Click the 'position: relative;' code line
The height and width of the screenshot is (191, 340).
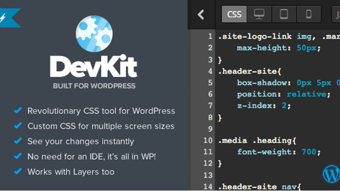click(x=284, y=94)
